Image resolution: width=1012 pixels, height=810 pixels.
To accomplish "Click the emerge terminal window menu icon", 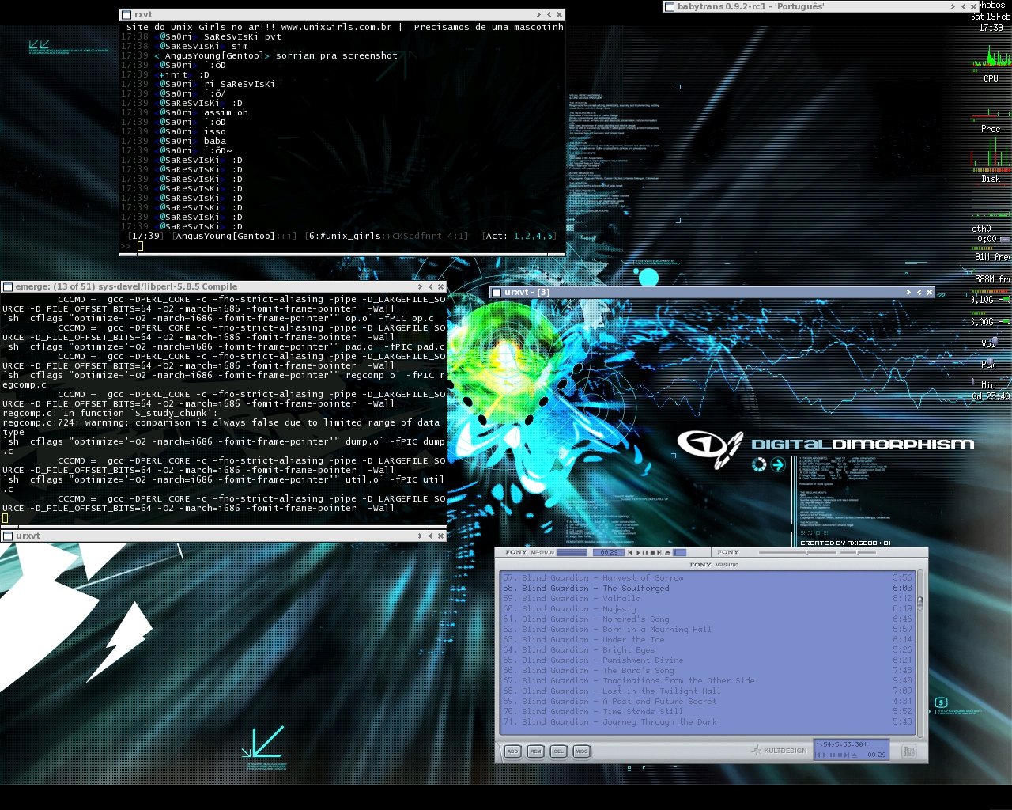I will [x=8, y=287].
